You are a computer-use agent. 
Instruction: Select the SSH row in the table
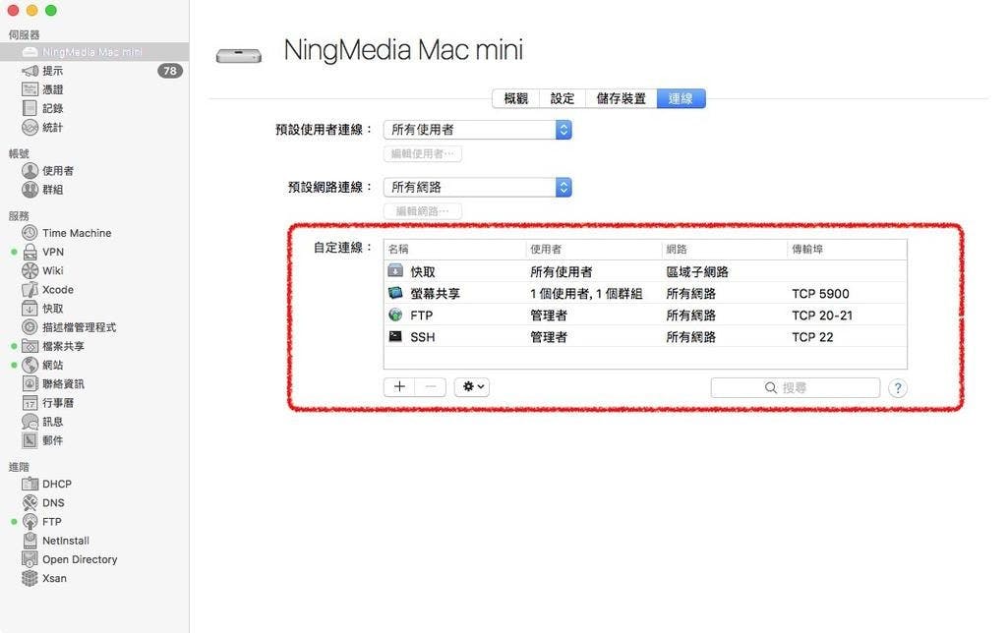pyautogui.click(x=645, y=337)
